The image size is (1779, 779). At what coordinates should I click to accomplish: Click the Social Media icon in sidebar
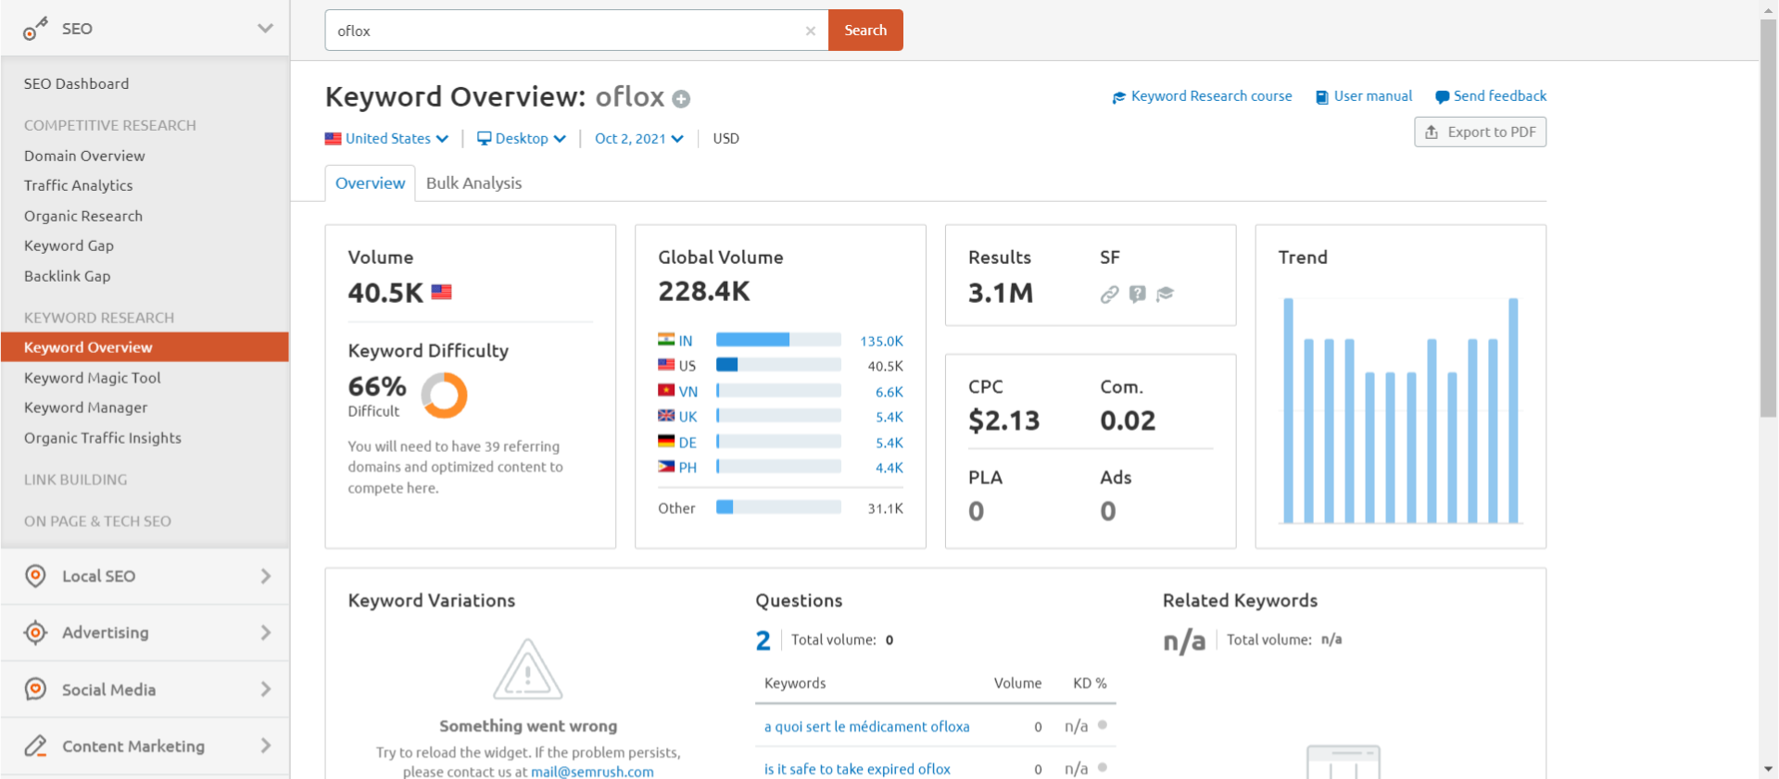pos(35,689)
